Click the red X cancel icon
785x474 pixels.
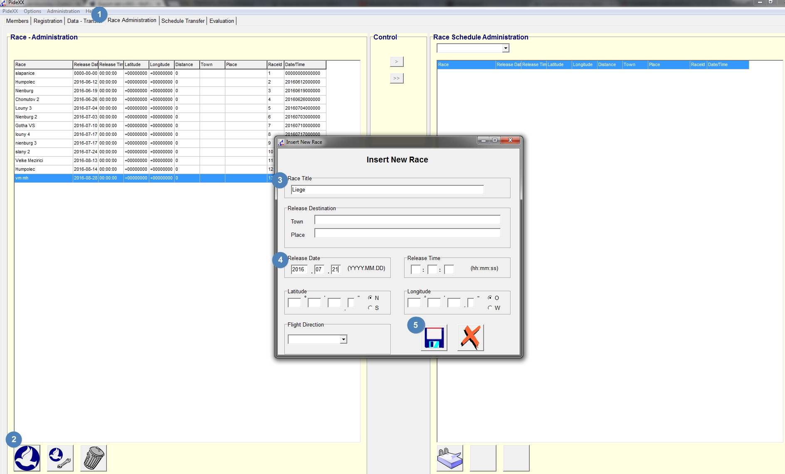[x=470, y=337]
